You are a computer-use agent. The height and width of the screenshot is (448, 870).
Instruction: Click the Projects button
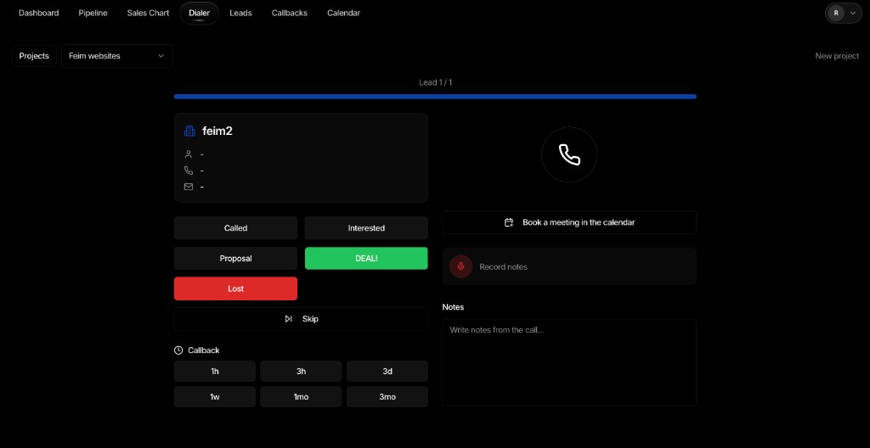(x=34, y=56)
